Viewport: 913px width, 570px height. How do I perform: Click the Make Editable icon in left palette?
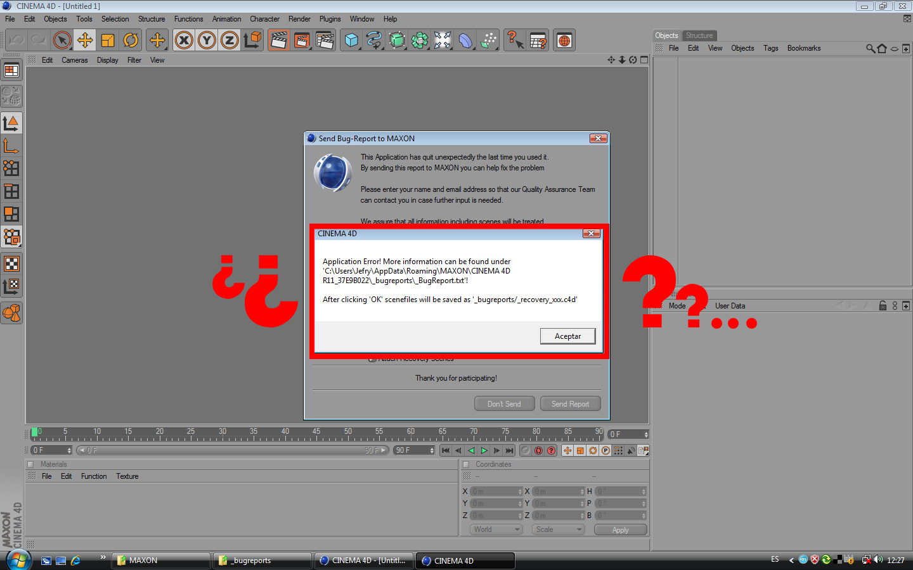(x=11, y=96)
